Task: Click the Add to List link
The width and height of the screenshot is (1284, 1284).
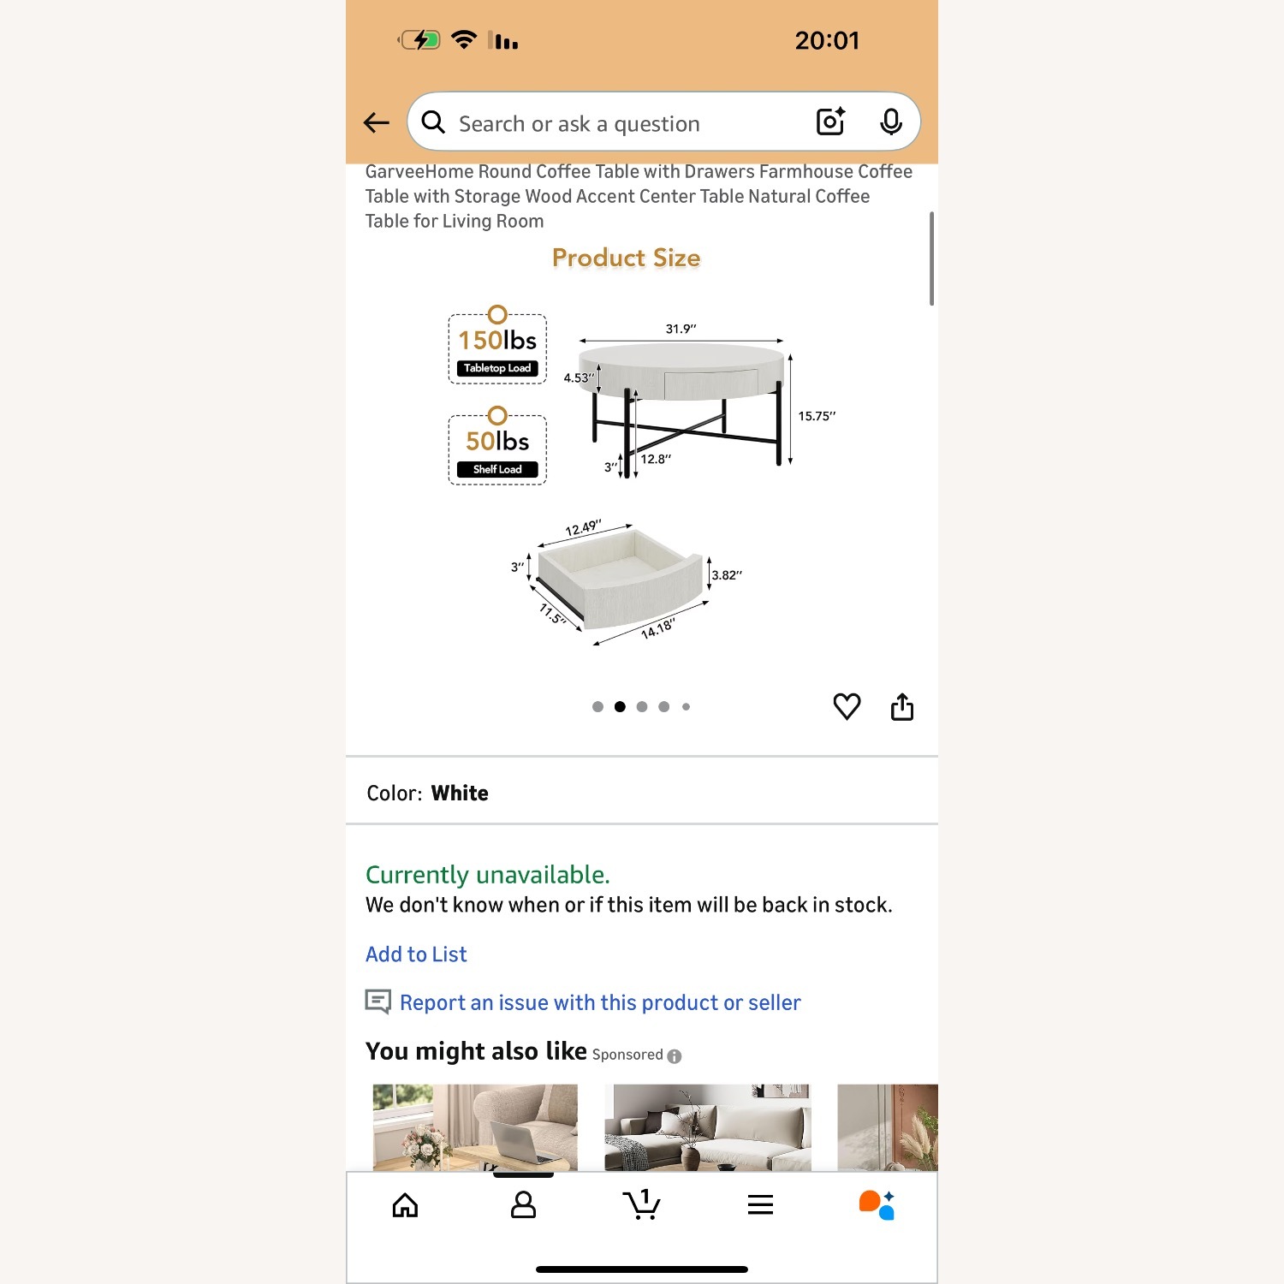Action: (416, 954)
